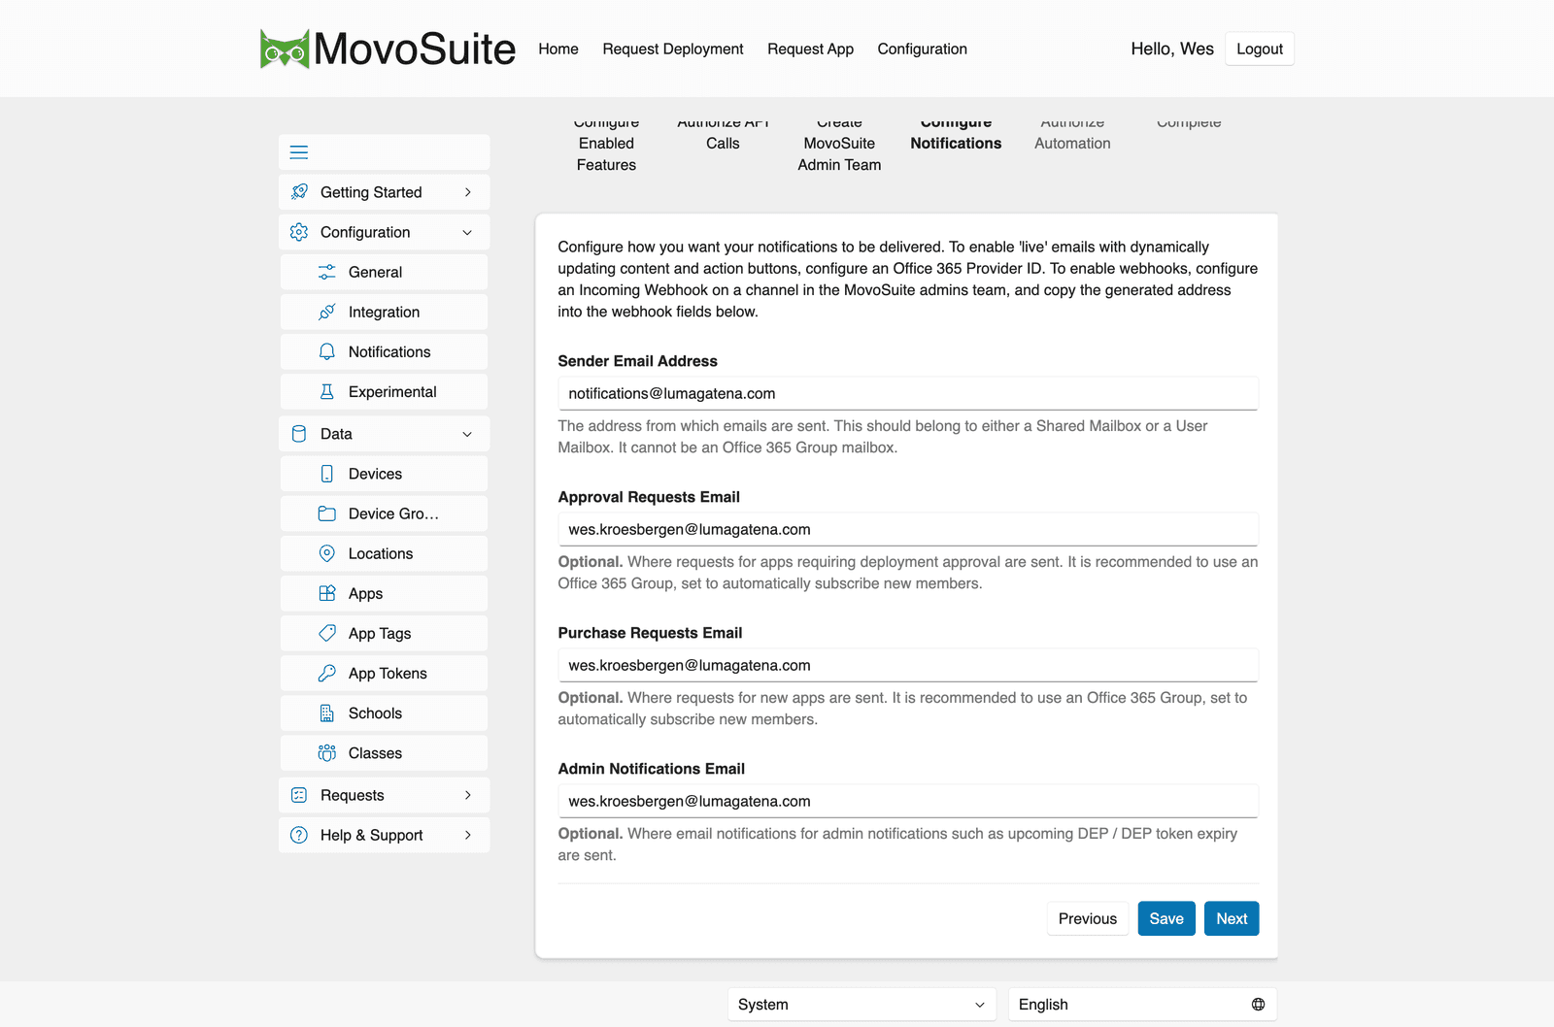
Task: Click the General sliders icon
Action: pyautogui.click(x=327, y=272)
